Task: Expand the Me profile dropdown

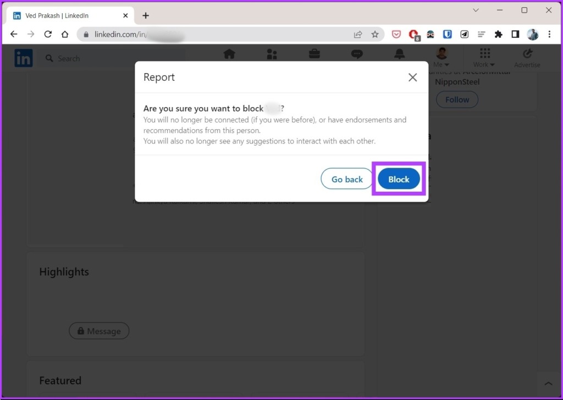Action: coord(441,58)
